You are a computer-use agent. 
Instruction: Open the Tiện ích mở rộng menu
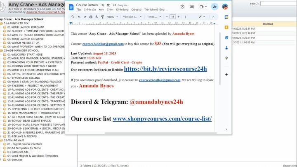(x=154, y=9)
